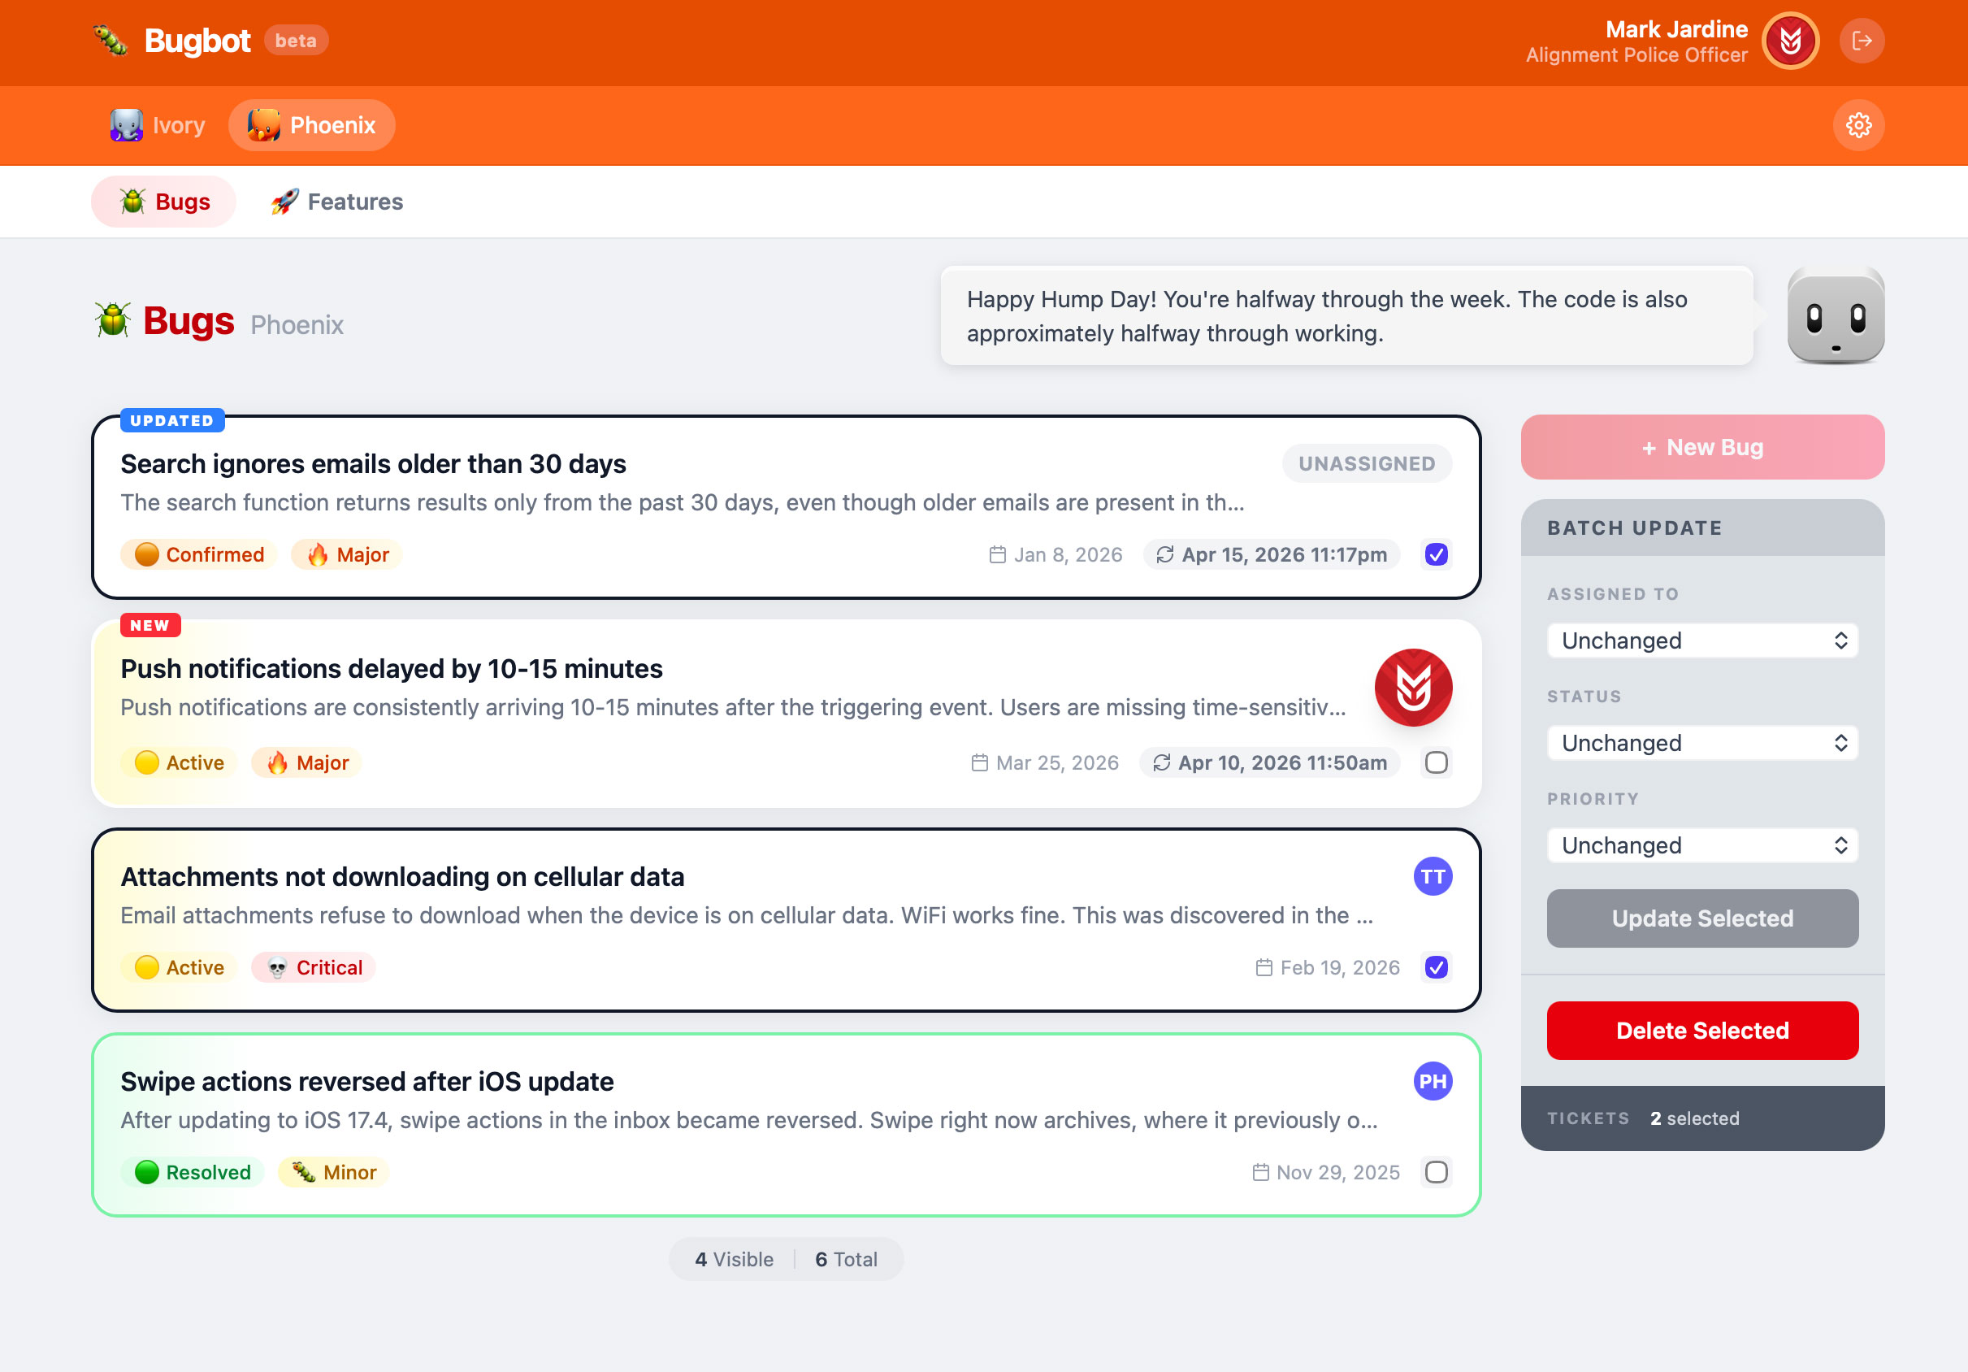1968x1372 pixels.
Task: Click the grey robot mascot face
Action: click(1835, 317)
